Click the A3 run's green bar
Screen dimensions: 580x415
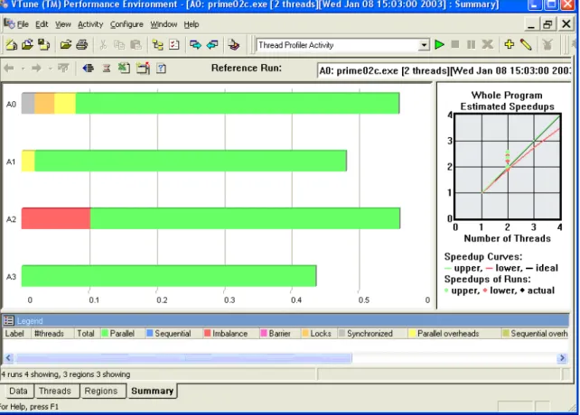click(x=169, y=276)
